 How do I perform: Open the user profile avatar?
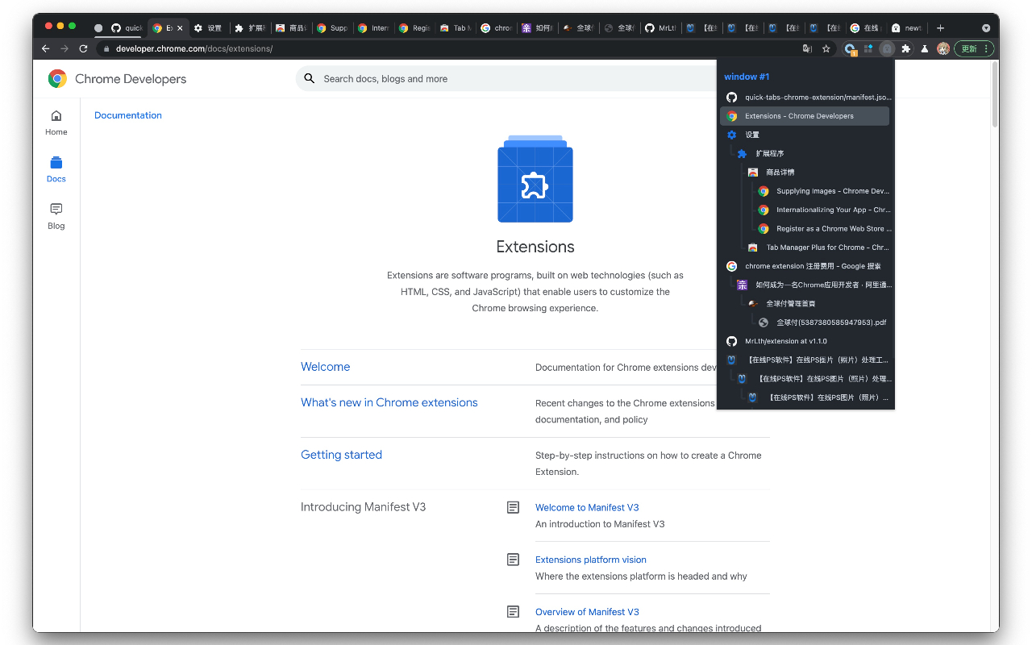[x=943, y=48]
